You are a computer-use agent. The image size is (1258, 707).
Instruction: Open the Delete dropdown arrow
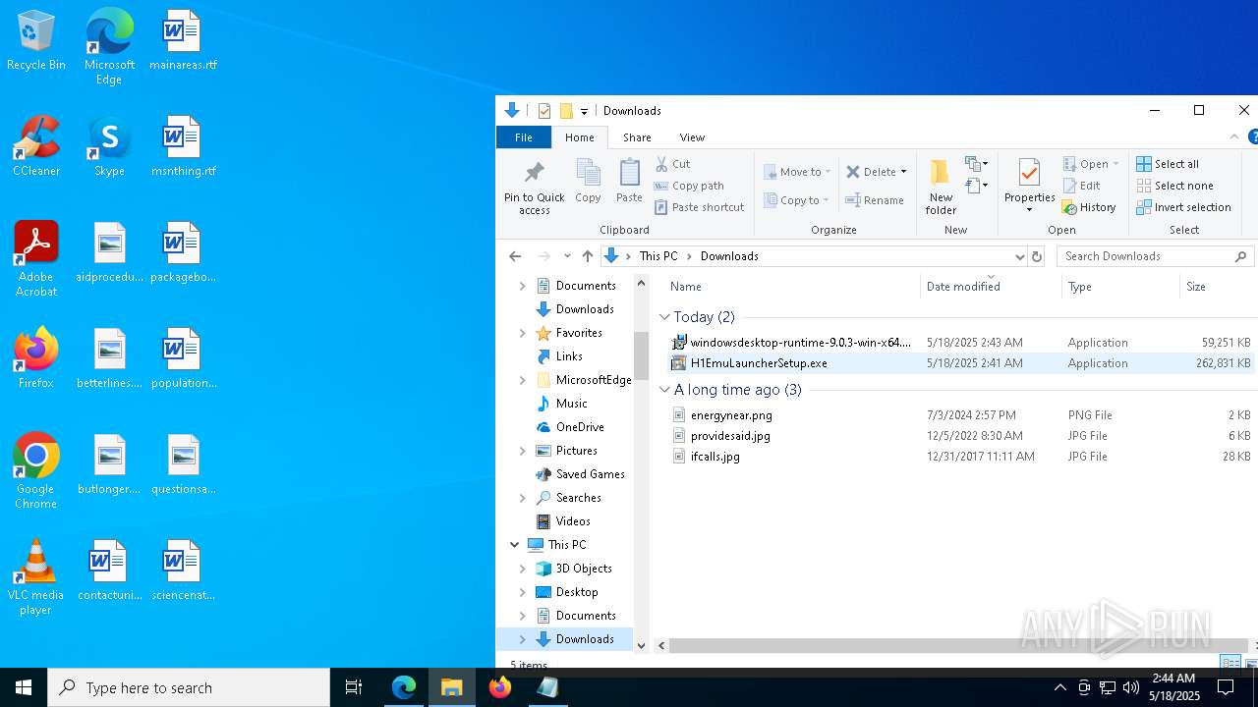coord(903,172)
